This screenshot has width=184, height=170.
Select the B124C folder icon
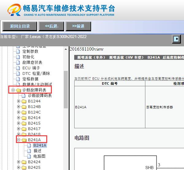click(x=24, y=112)
